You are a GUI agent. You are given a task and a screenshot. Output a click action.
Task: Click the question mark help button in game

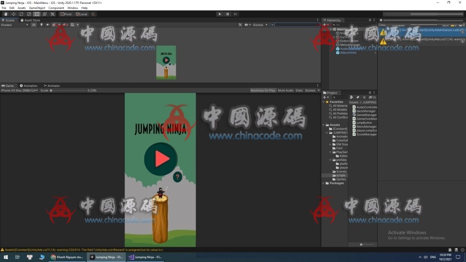pyautogui.click(x=178, y=177)
